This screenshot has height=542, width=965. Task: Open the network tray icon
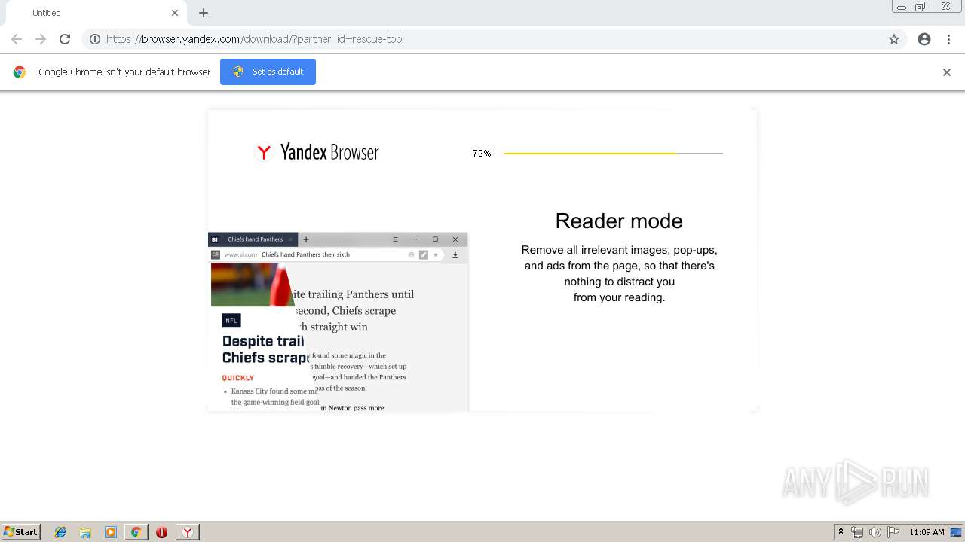857,532
